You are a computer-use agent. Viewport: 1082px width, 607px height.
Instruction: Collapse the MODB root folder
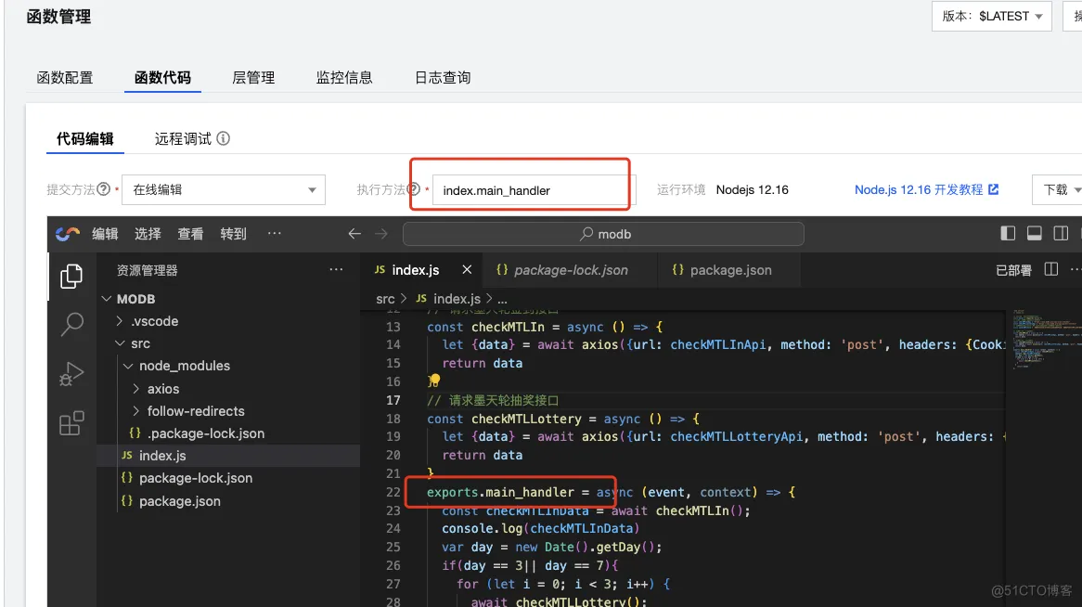click(107, 299)
